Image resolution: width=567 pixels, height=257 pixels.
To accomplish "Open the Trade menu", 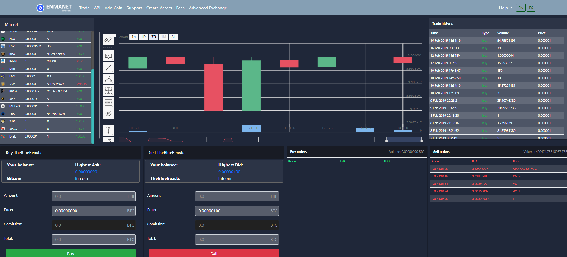I will point(84,8).
